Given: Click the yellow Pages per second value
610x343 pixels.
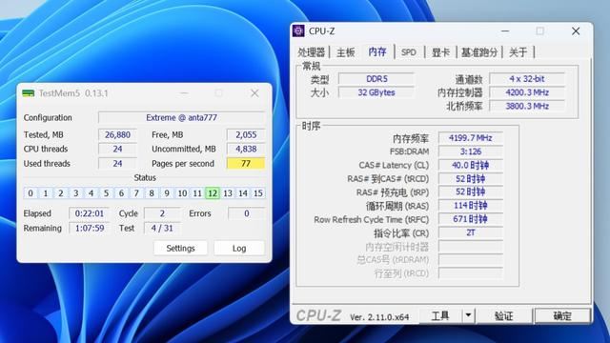Looking at the screenshot, I should point(246,163).
